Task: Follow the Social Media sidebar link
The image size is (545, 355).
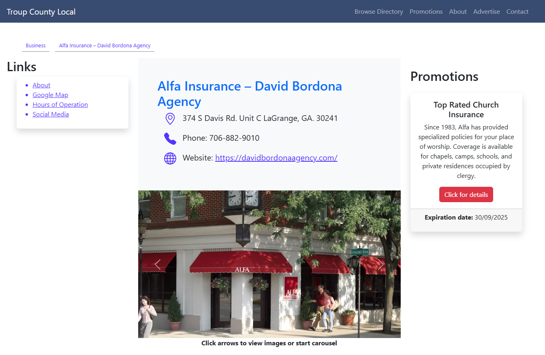Action: pyautogui.click(x=51, y=114)
